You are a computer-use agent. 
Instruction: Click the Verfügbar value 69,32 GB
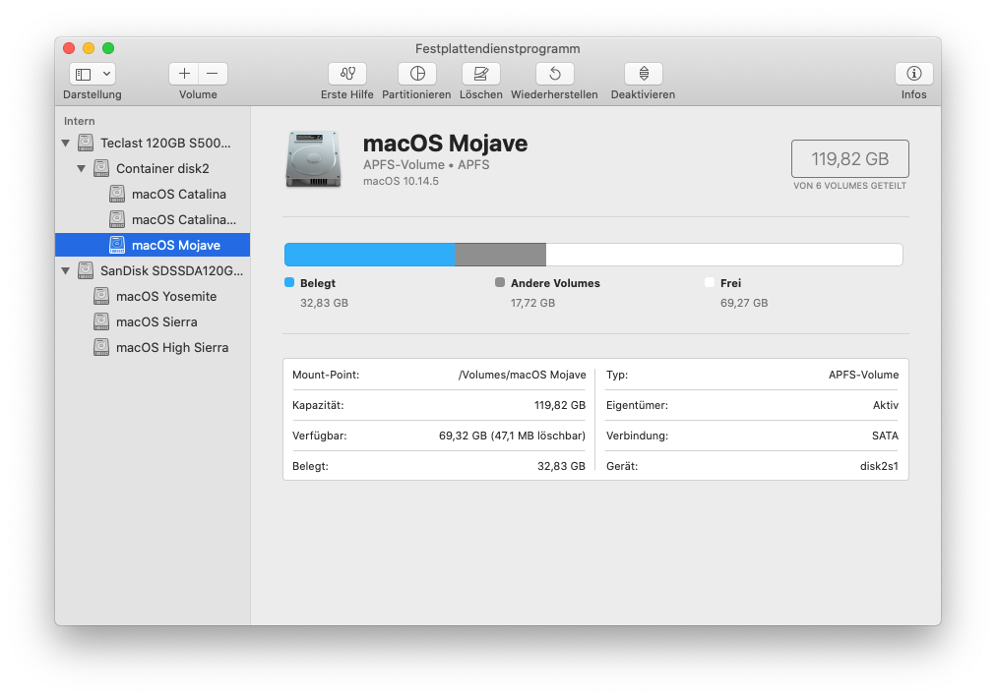point(512,436)
